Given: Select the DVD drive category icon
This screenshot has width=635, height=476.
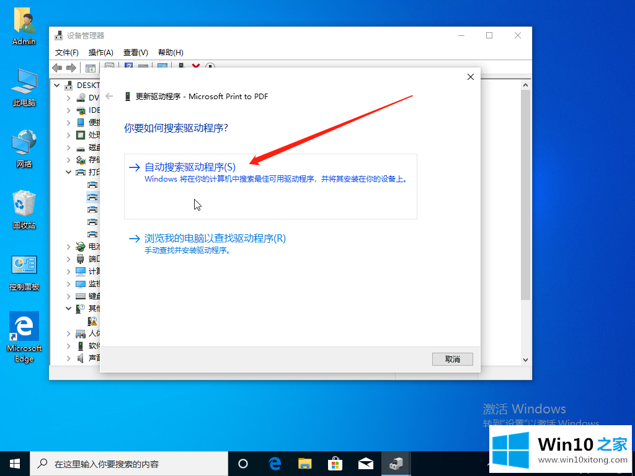Looking at the screenshot, I should [81, 97].
